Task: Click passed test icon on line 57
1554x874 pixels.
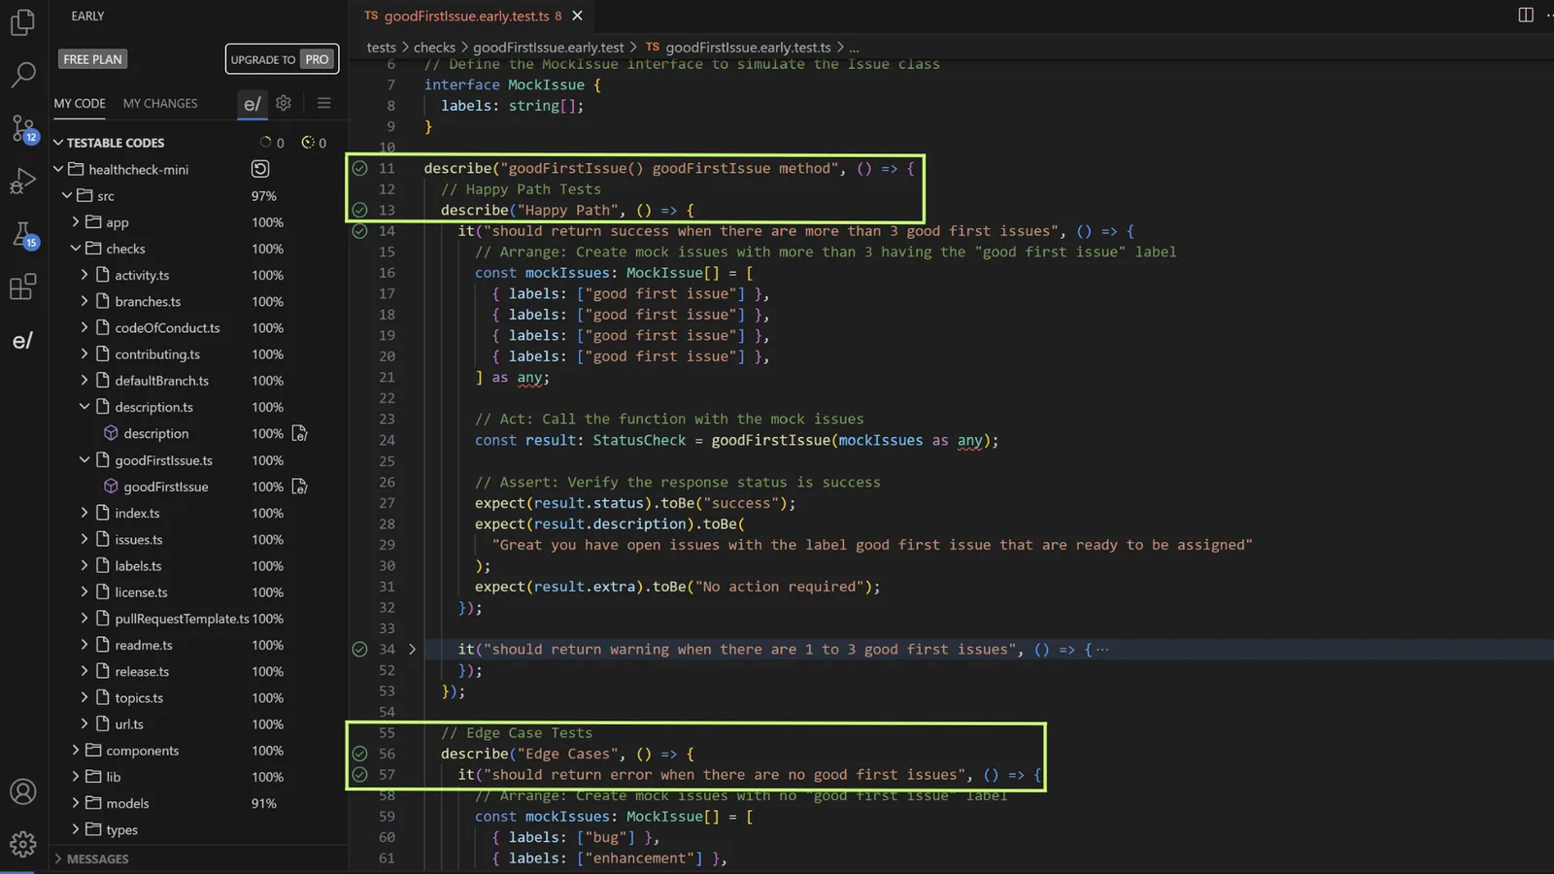Action: pos(359,775)
